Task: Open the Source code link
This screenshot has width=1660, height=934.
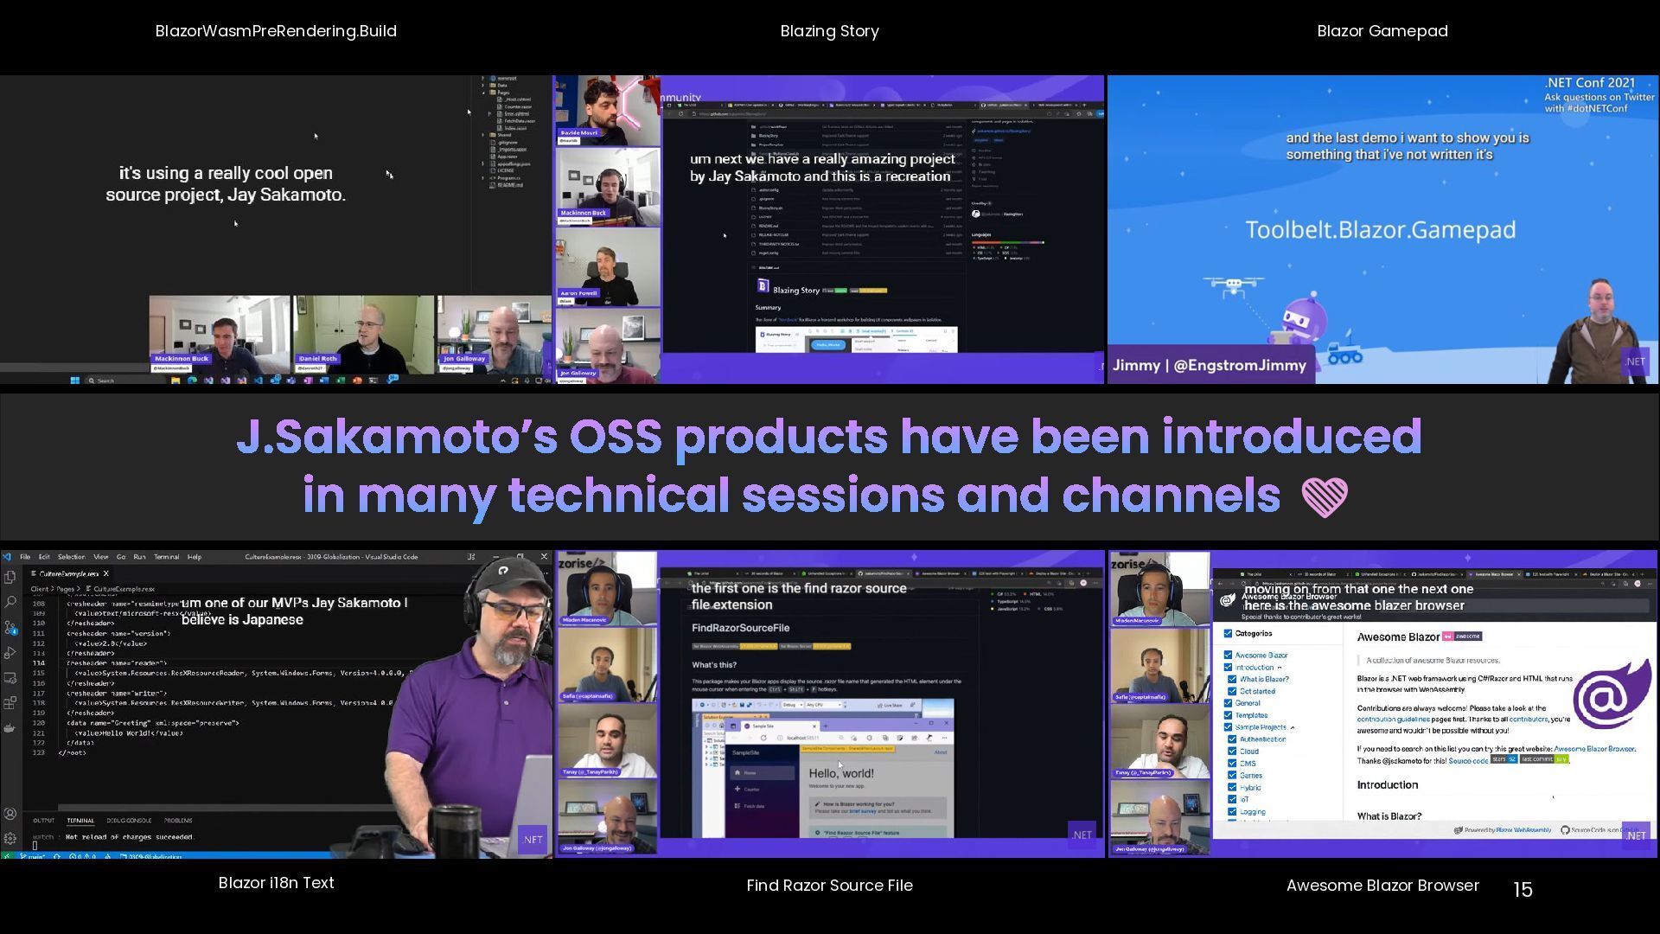Action: [x=1468, y=760]
